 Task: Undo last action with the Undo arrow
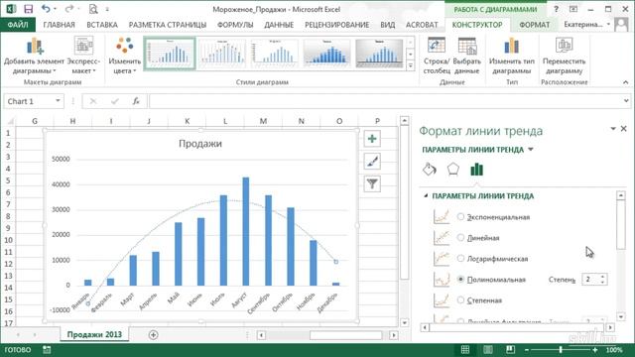[x=46, y=9]
